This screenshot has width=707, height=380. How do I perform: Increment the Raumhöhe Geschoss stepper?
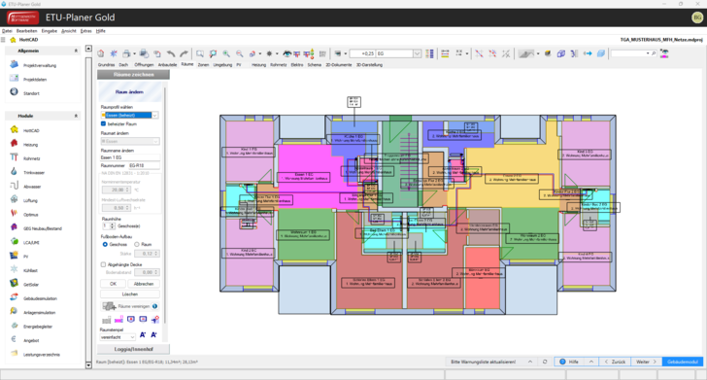click(113, 224)
